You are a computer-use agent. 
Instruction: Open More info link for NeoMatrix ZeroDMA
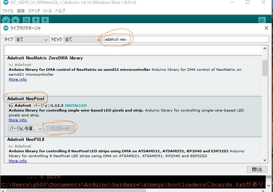(x=18, y=79)
